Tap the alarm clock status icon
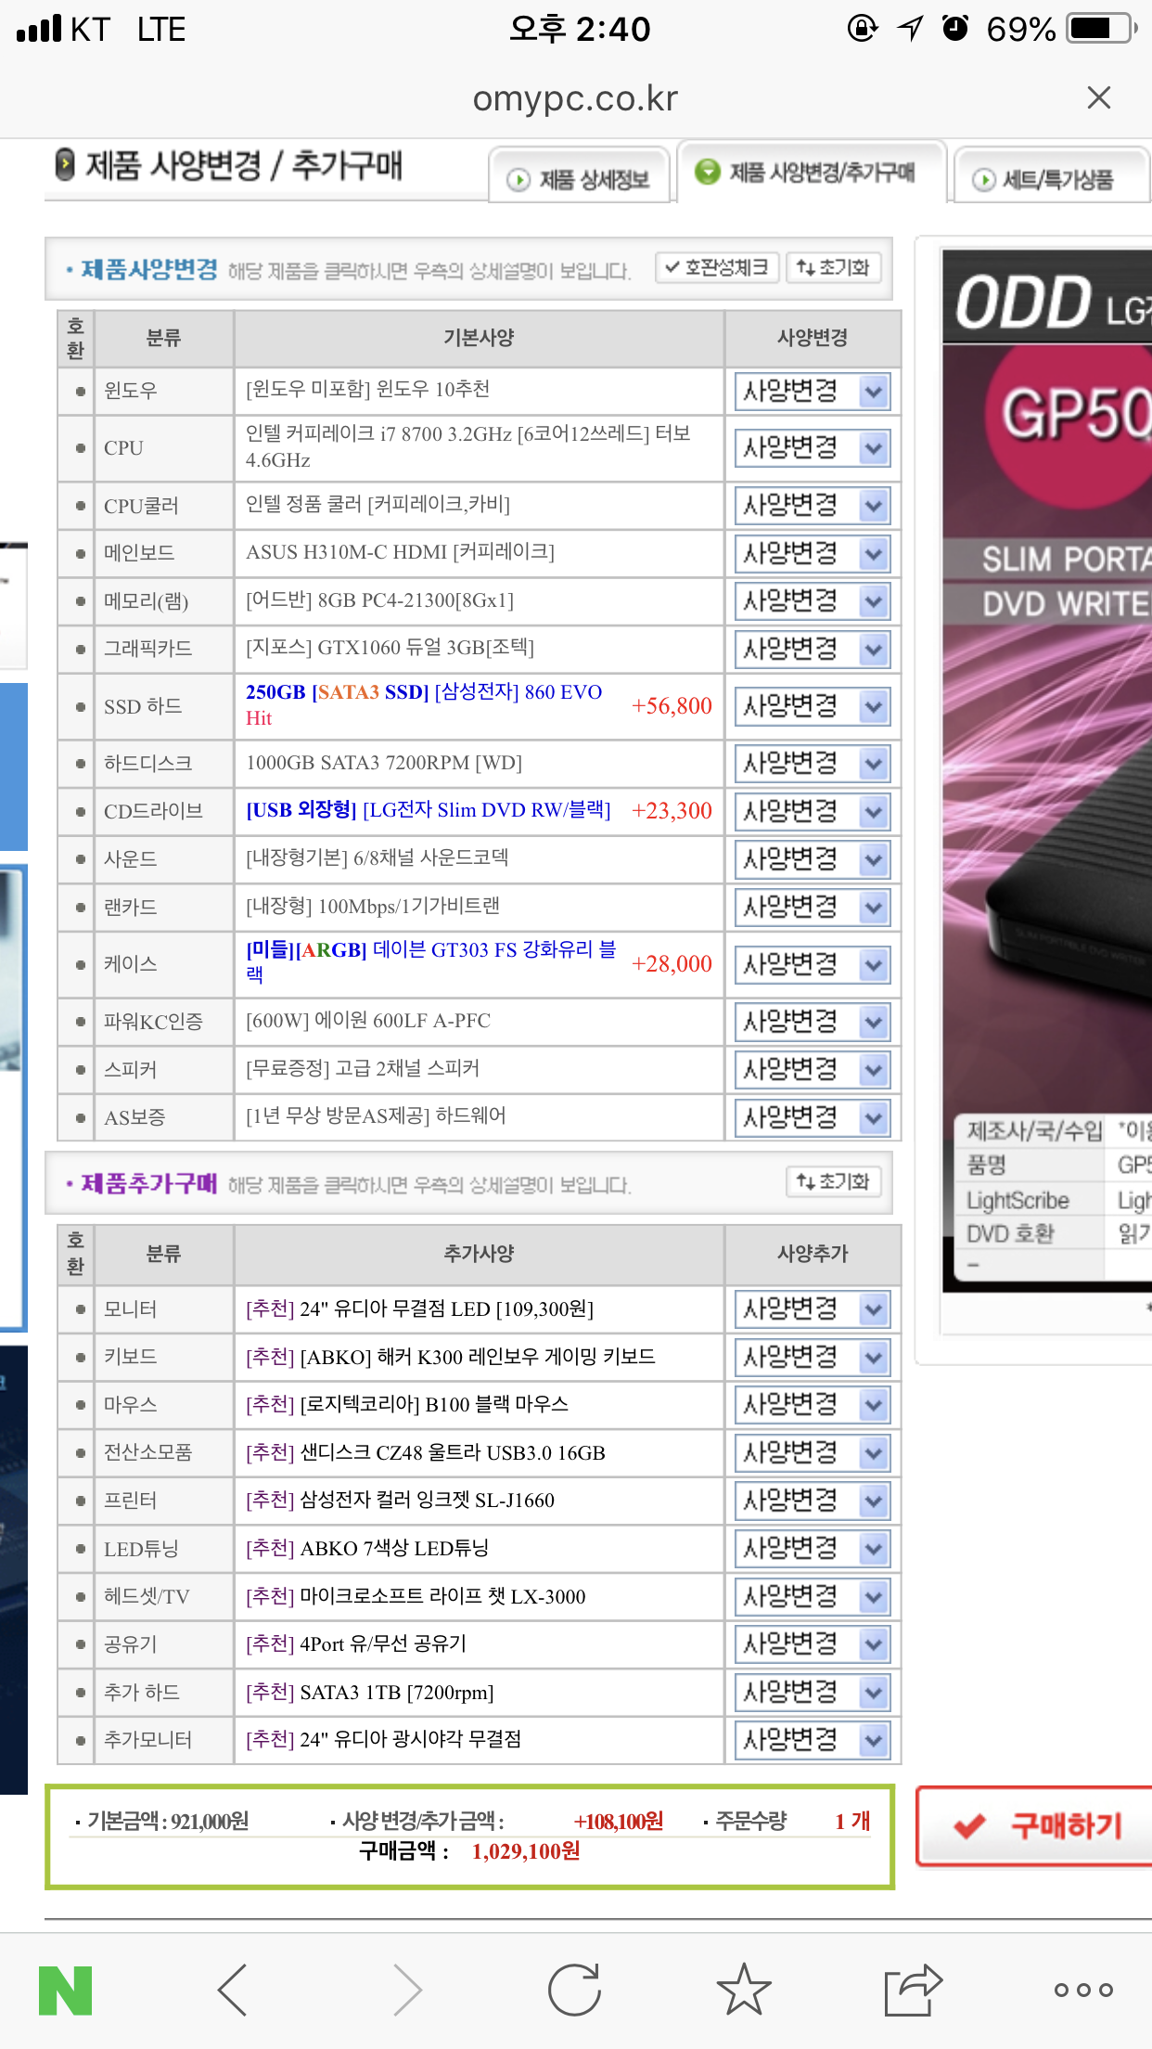Screen dimensions: 1152x2049 (x=955, y=29)
